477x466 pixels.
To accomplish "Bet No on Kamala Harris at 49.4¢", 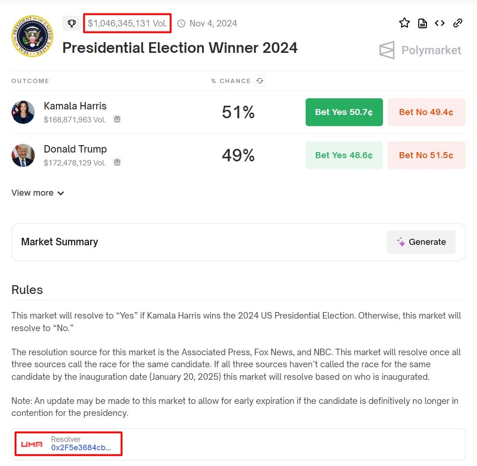I will pyautogui.click(x=426, y=112).
